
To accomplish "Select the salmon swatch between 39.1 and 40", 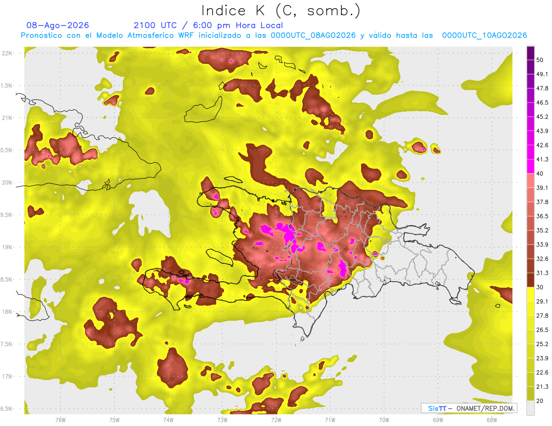I will pos(530,181).
